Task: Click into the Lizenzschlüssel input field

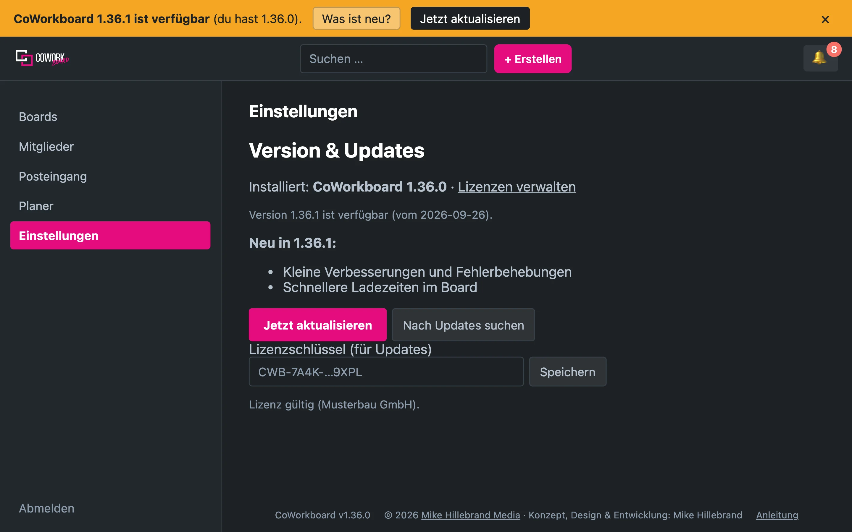Action: tap(386, 372)
